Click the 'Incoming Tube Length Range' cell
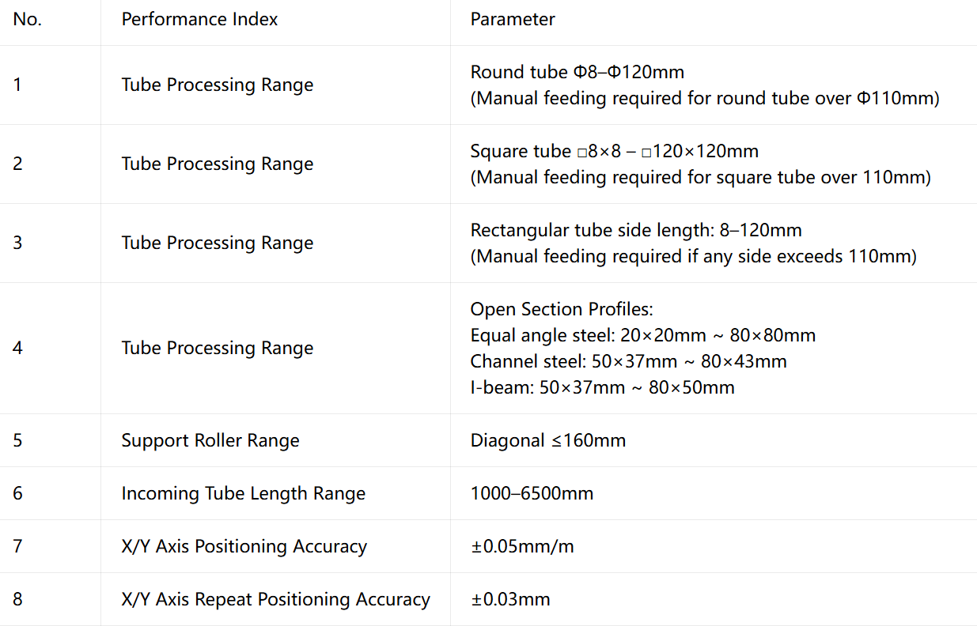 (244, 493)
